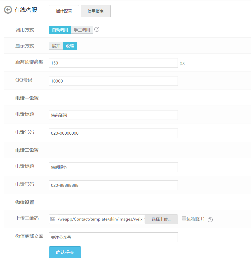Click the back arrow icon beside 在线客服

pyautogui.click(x=8, y=10)
